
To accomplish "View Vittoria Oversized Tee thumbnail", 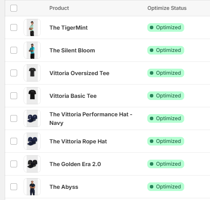I will (x=32, y=73).
